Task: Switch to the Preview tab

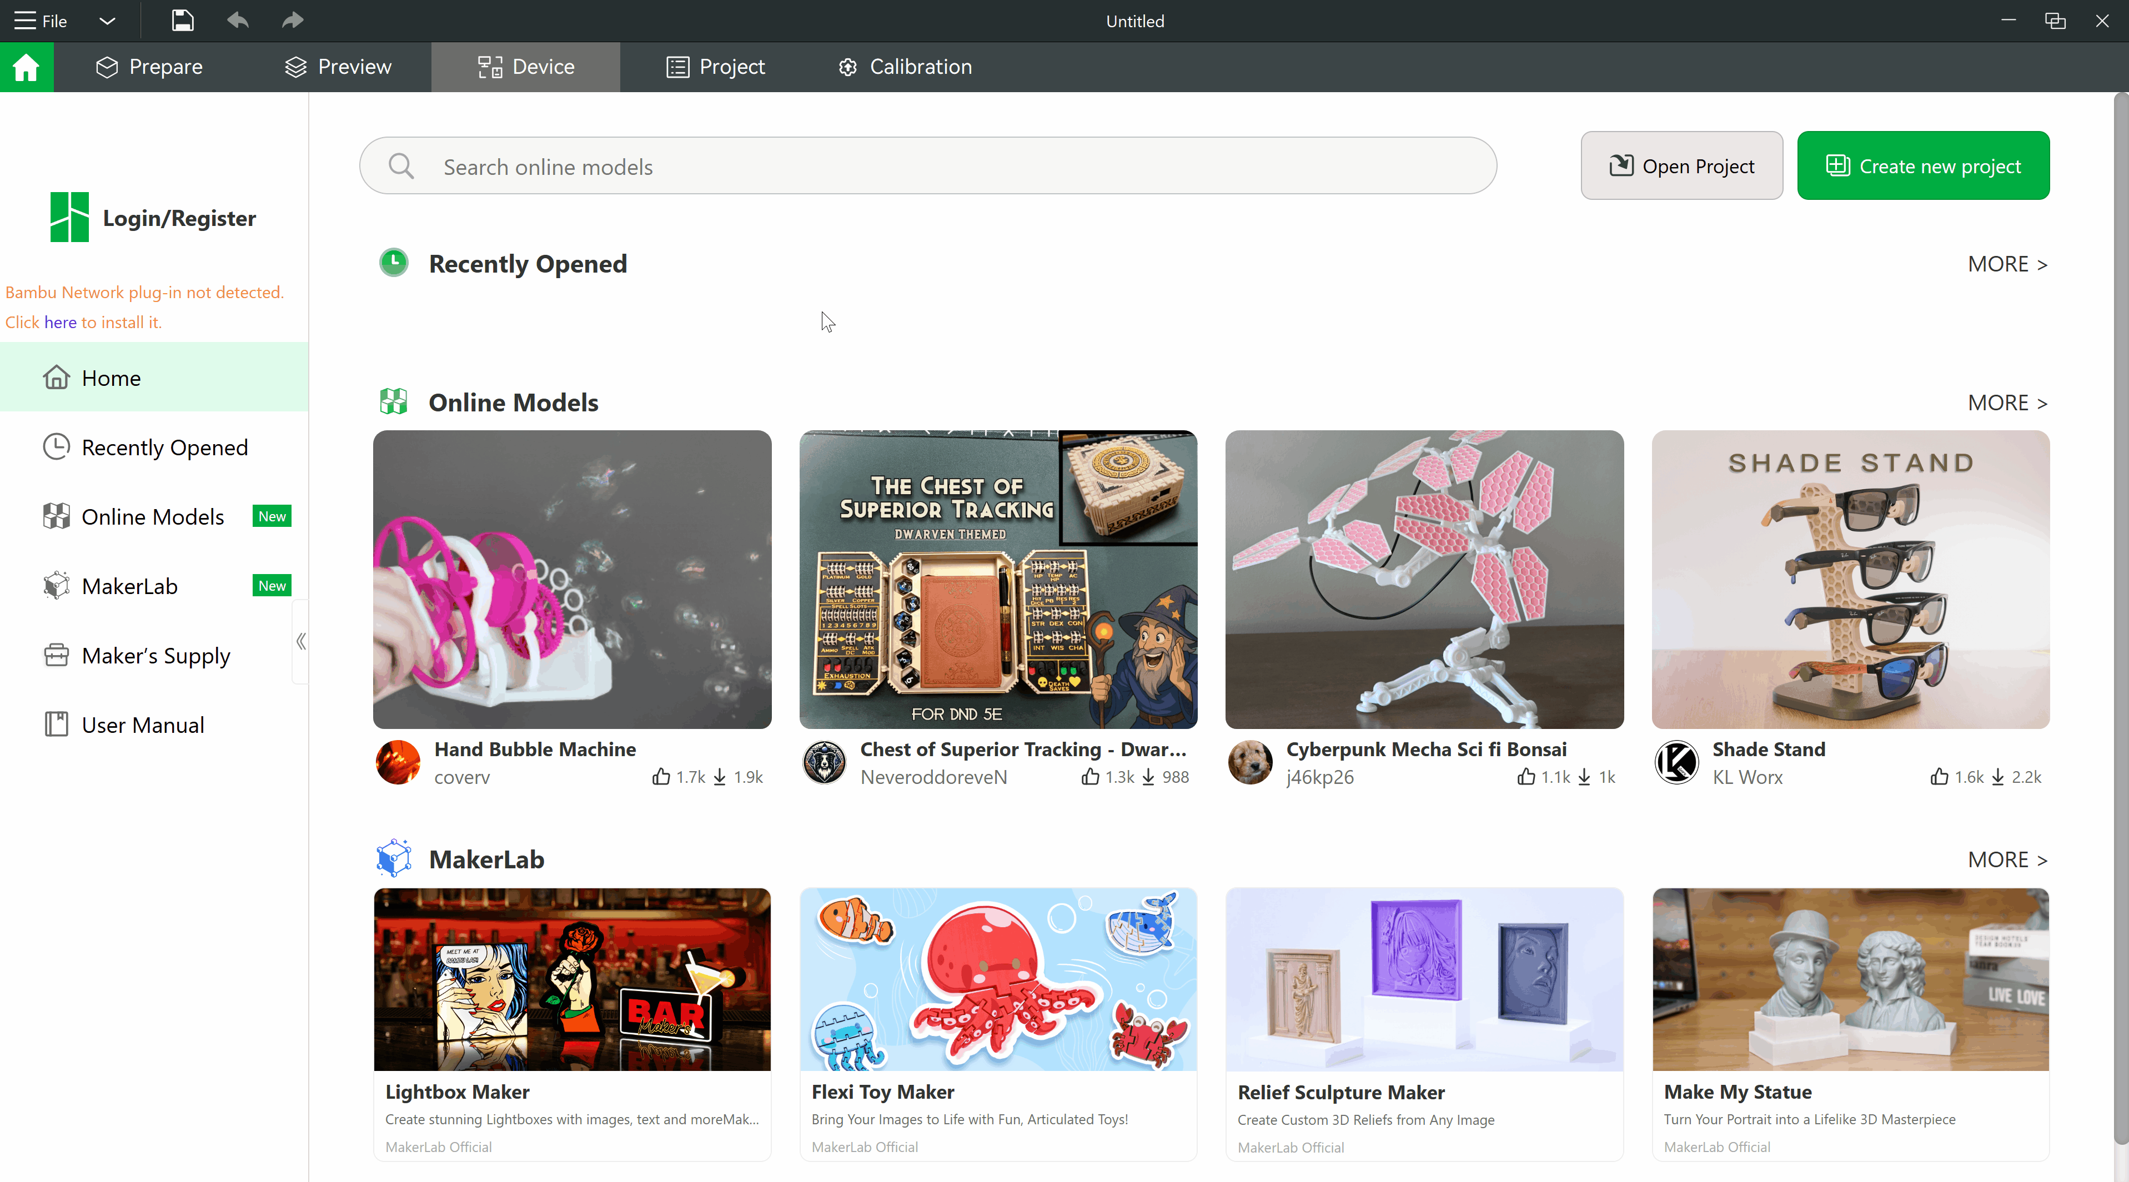Action: [x=338, y=67]
